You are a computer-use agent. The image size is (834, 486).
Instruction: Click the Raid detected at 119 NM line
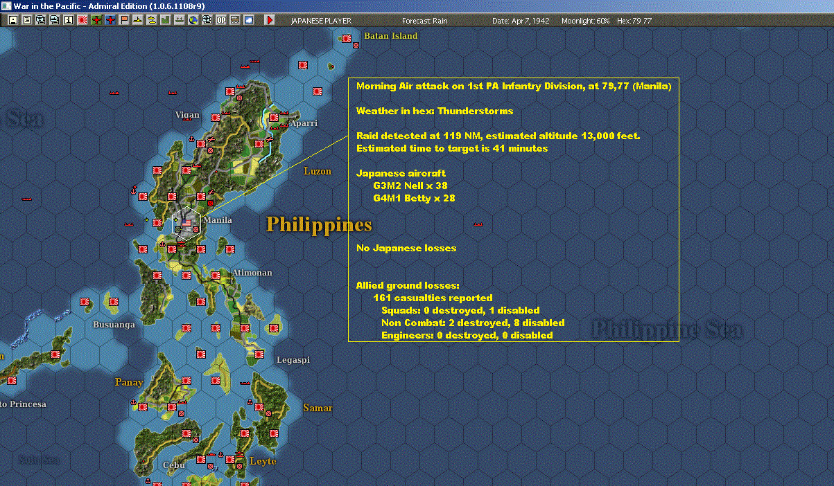[498, 136]
